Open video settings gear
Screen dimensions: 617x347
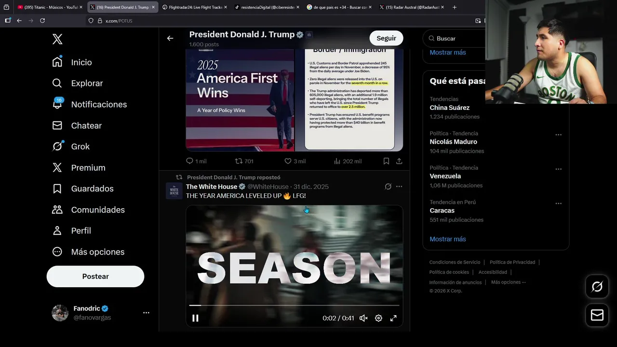point(378,318)
